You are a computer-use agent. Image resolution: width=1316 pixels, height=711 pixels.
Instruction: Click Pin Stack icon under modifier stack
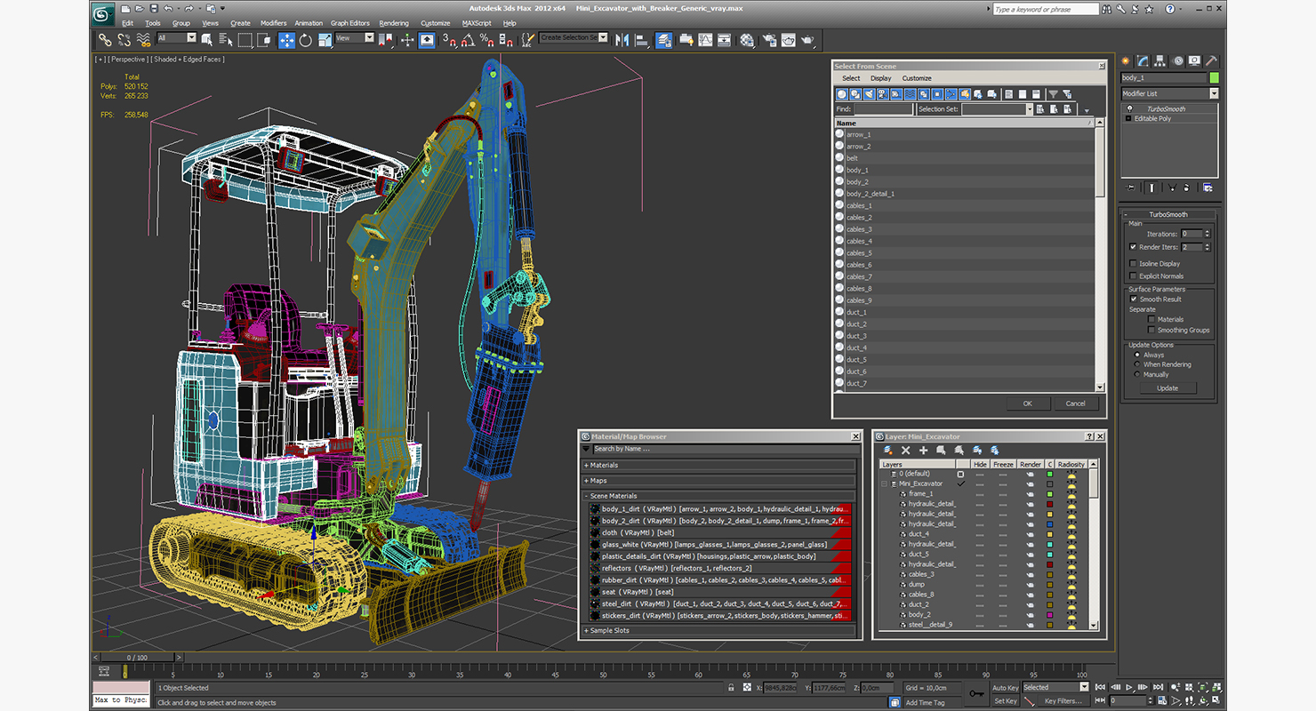(x=1131, y=188)
